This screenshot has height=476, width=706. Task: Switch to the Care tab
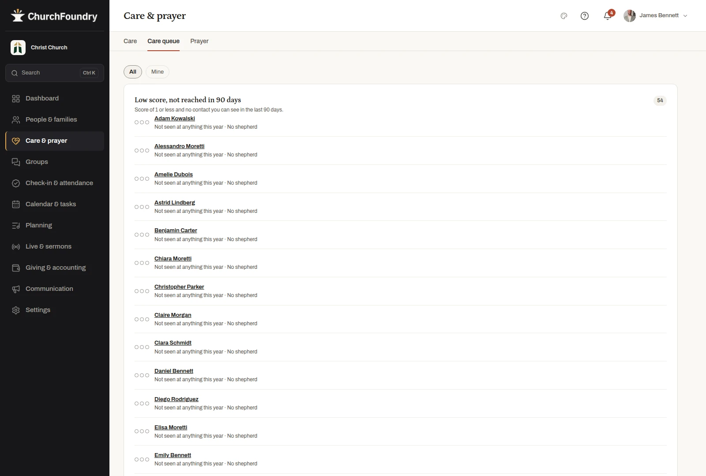(130, 41)
